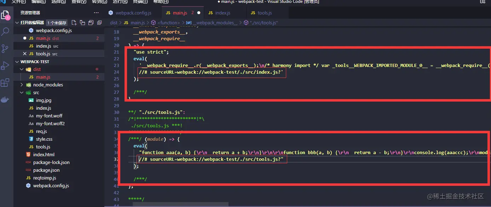Click the toggle editor layout icon in open editors
This screenshot has width=491, height=207.
(x=82, y=23)
